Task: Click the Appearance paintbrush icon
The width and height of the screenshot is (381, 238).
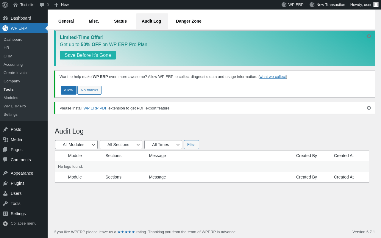Action: [5, 173]
